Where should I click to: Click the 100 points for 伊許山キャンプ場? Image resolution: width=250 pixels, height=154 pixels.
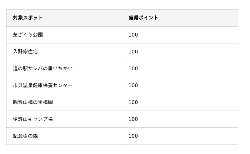tap(133, 119)
